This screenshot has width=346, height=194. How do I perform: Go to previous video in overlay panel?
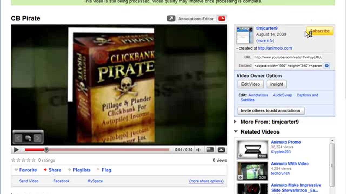tap(18, 138)
